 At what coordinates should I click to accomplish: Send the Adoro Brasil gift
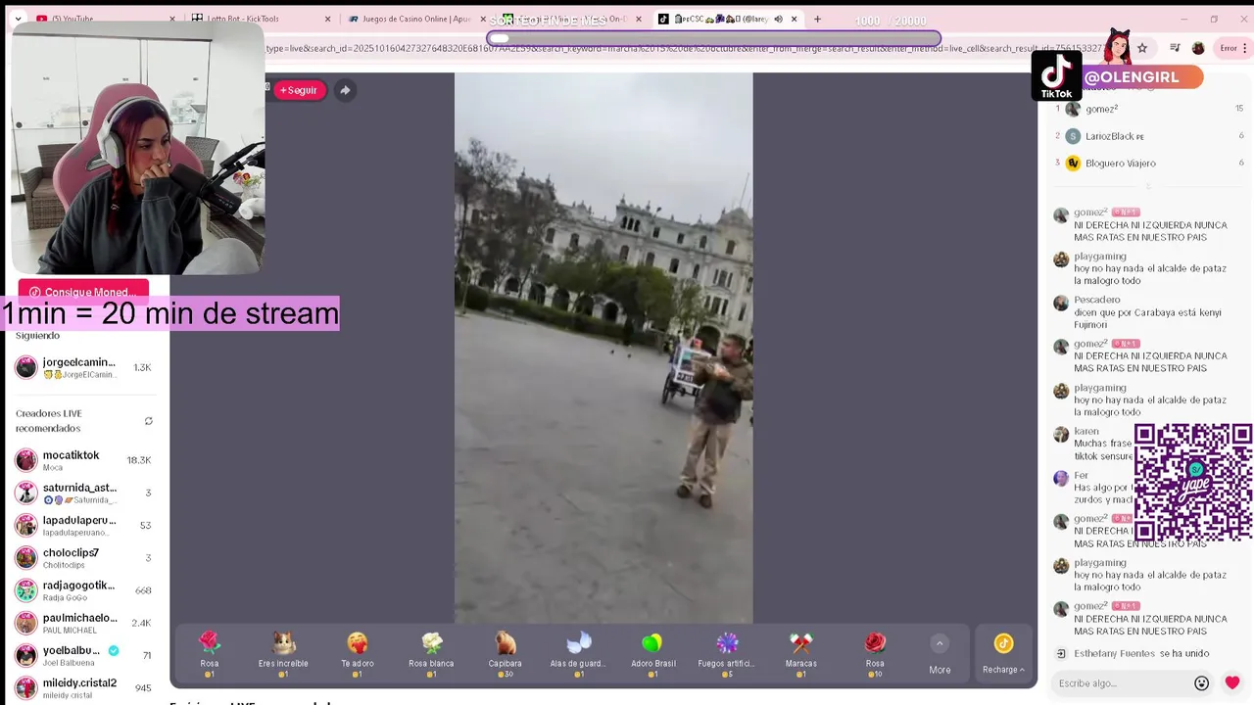tap(652, 654)
